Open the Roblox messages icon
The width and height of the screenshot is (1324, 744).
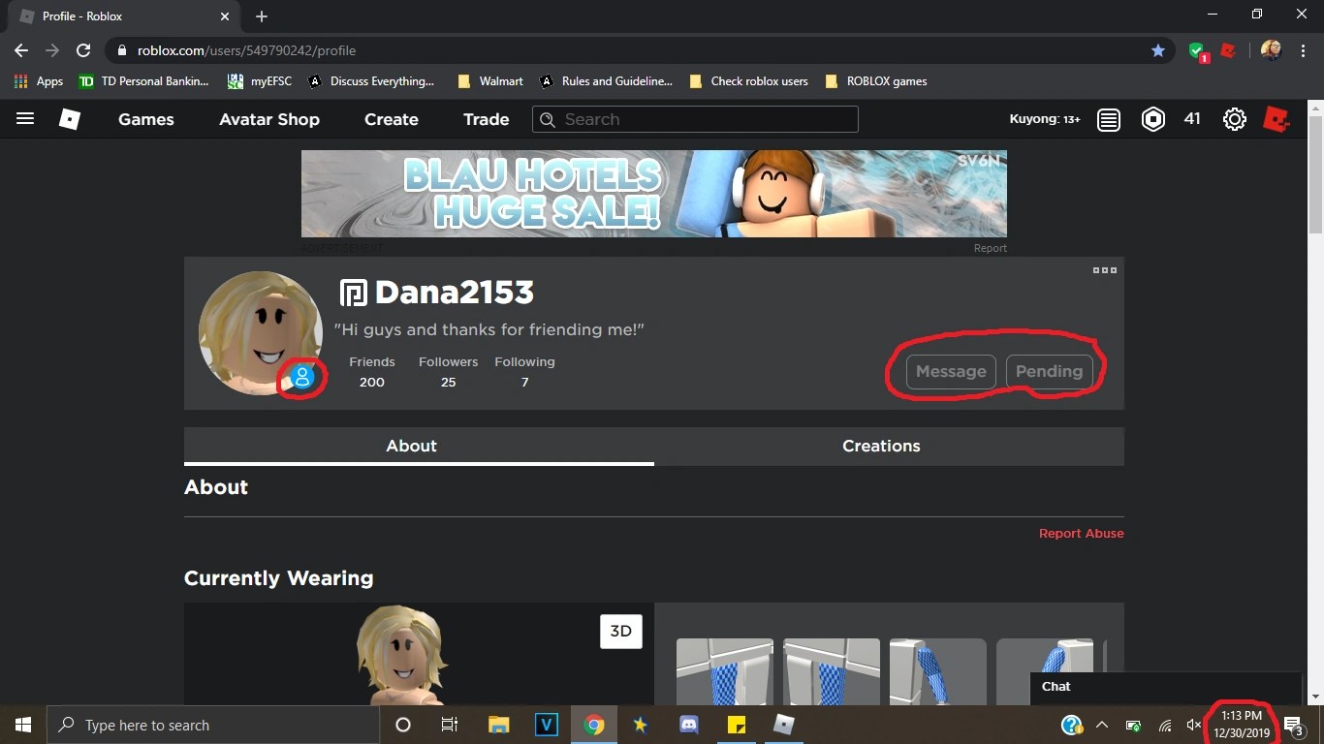pos(1108,118)
